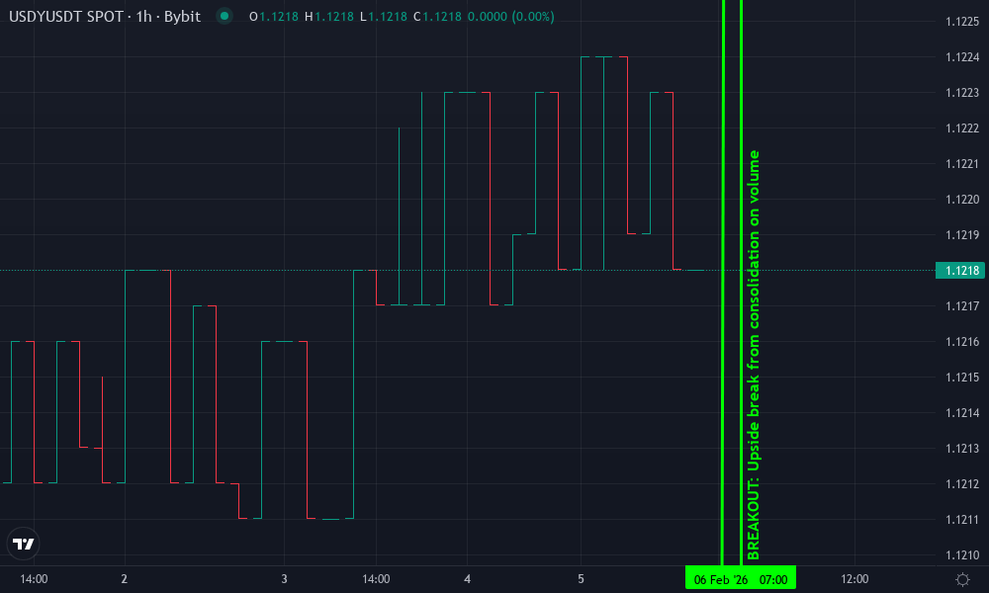
Task: Click the TradingView logo in bottom-left corner
Action: tap(24, 544)
